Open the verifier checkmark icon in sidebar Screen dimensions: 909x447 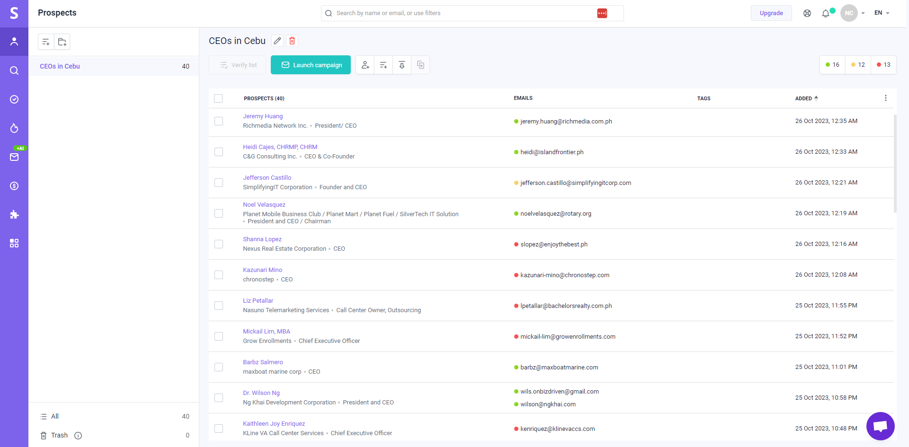(x=14, y=99)
